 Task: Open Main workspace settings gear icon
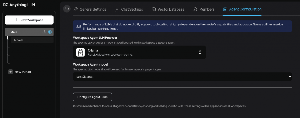(x=50, y=32)
